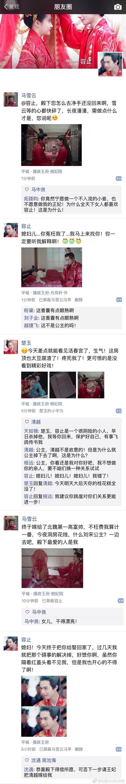View the red veil wedding photo
This screenshot has height=784, width=126.
[x=52, y=568]
